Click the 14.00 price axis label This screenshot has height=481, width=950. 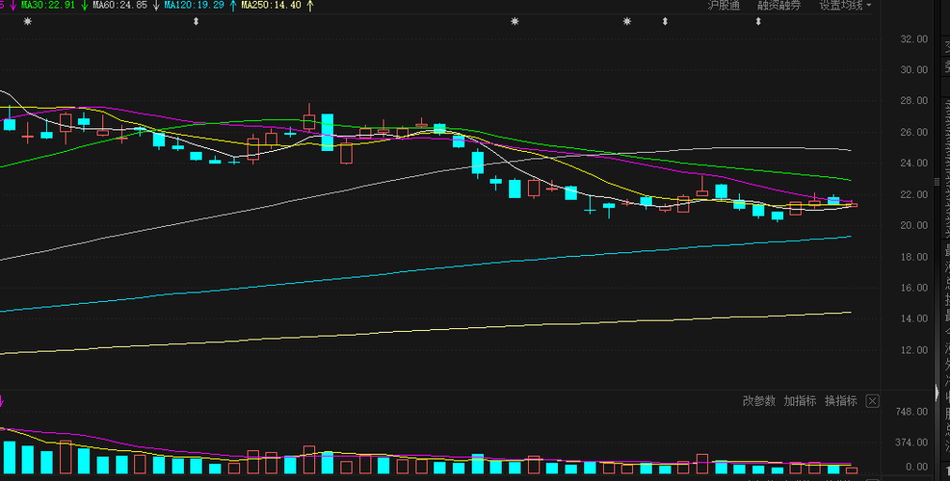(914, 318)
